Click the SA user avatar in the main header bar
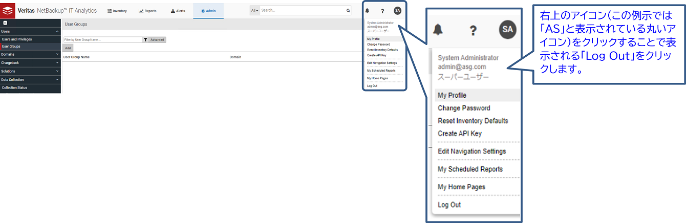 point(397,11)
